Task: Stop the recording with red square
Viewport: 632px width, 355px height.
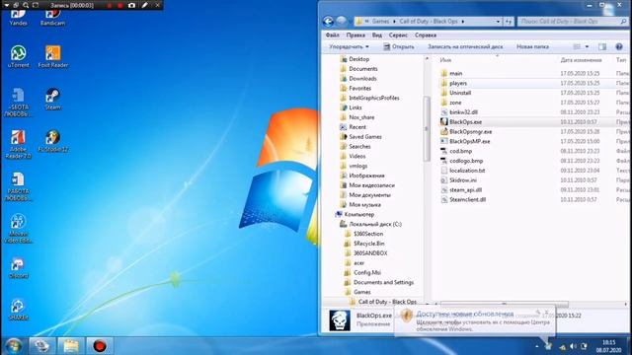Action: (120, 5)
